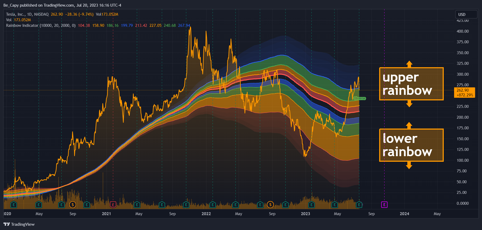Click the 227.05 rainbow indicator value
Screen dimensions: 482x230
point(155,25)
